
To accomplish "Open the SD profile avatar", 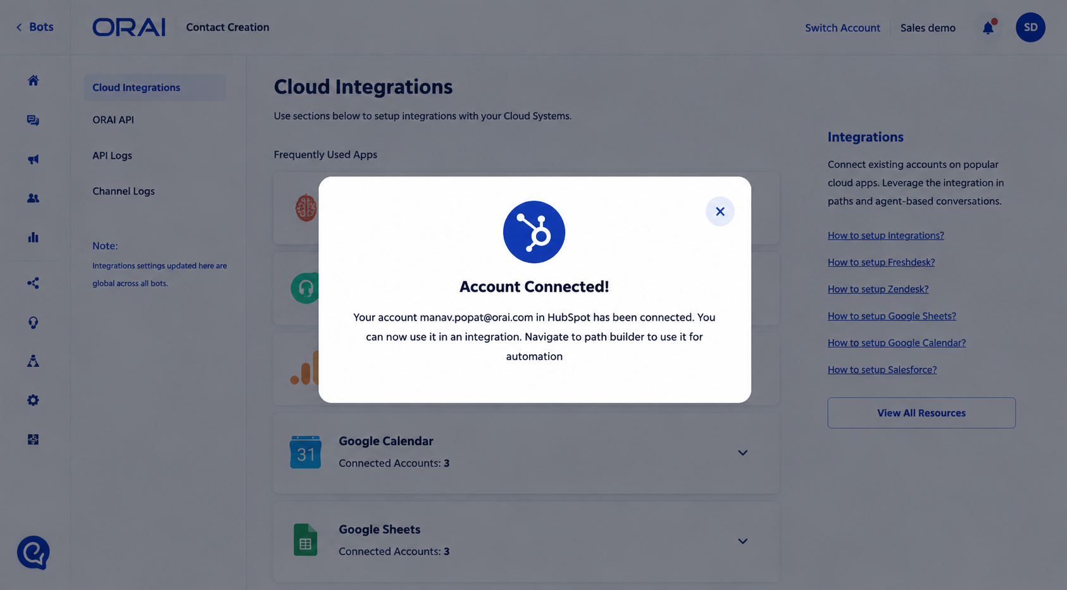I will click(x=1030, y=27).
